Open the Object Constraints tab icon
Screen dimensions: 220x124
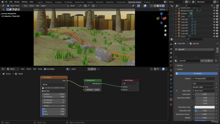coord(171,91)
